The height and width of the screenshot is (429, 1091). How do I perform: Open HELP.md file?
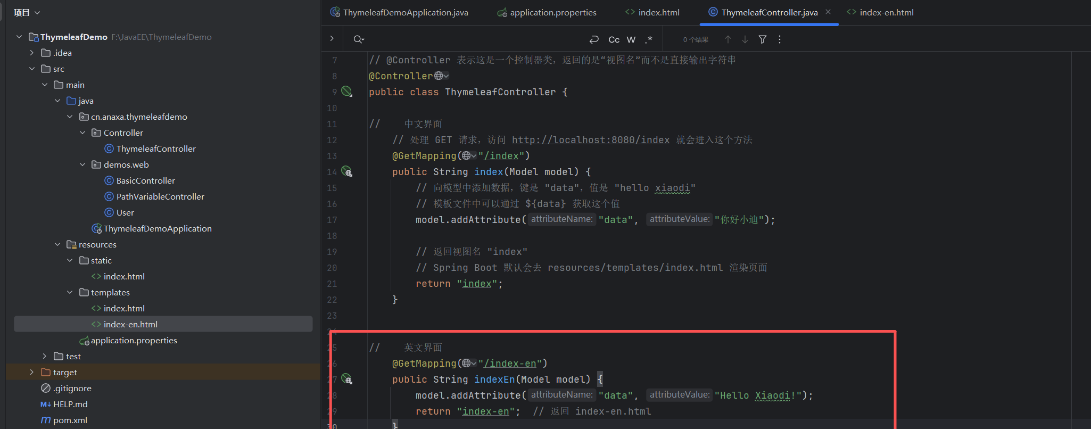(64, 404)
